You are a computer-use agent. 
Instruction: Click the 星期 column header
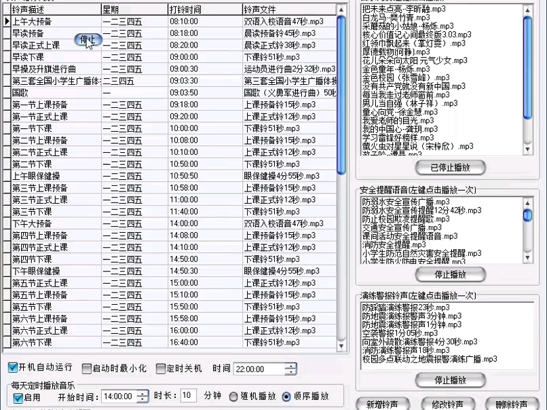coord(134,10)
